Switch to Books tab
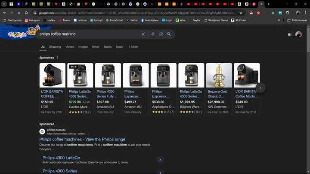Image resolution: width=310 pixels, height=174 pixels. [108, 47]
